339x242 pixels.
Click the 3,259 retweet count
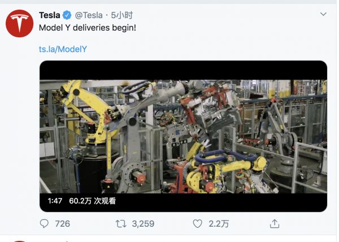pyautogui.click(x=143, y=224)
